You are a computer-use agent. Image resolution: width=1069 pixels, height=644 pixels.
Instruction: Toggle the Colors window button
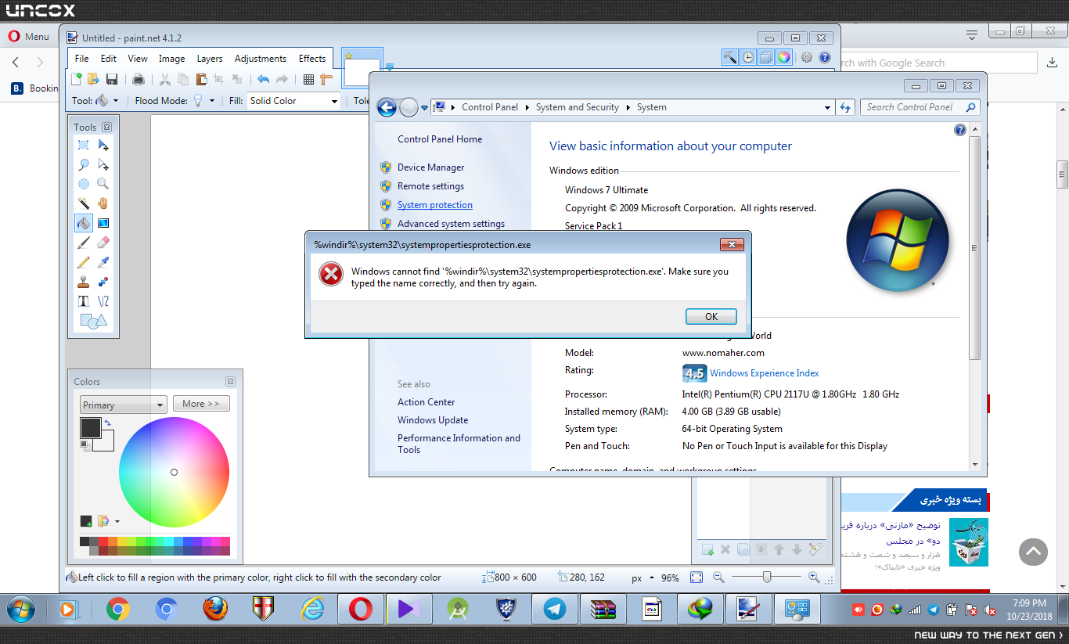[x=784, y=57]
